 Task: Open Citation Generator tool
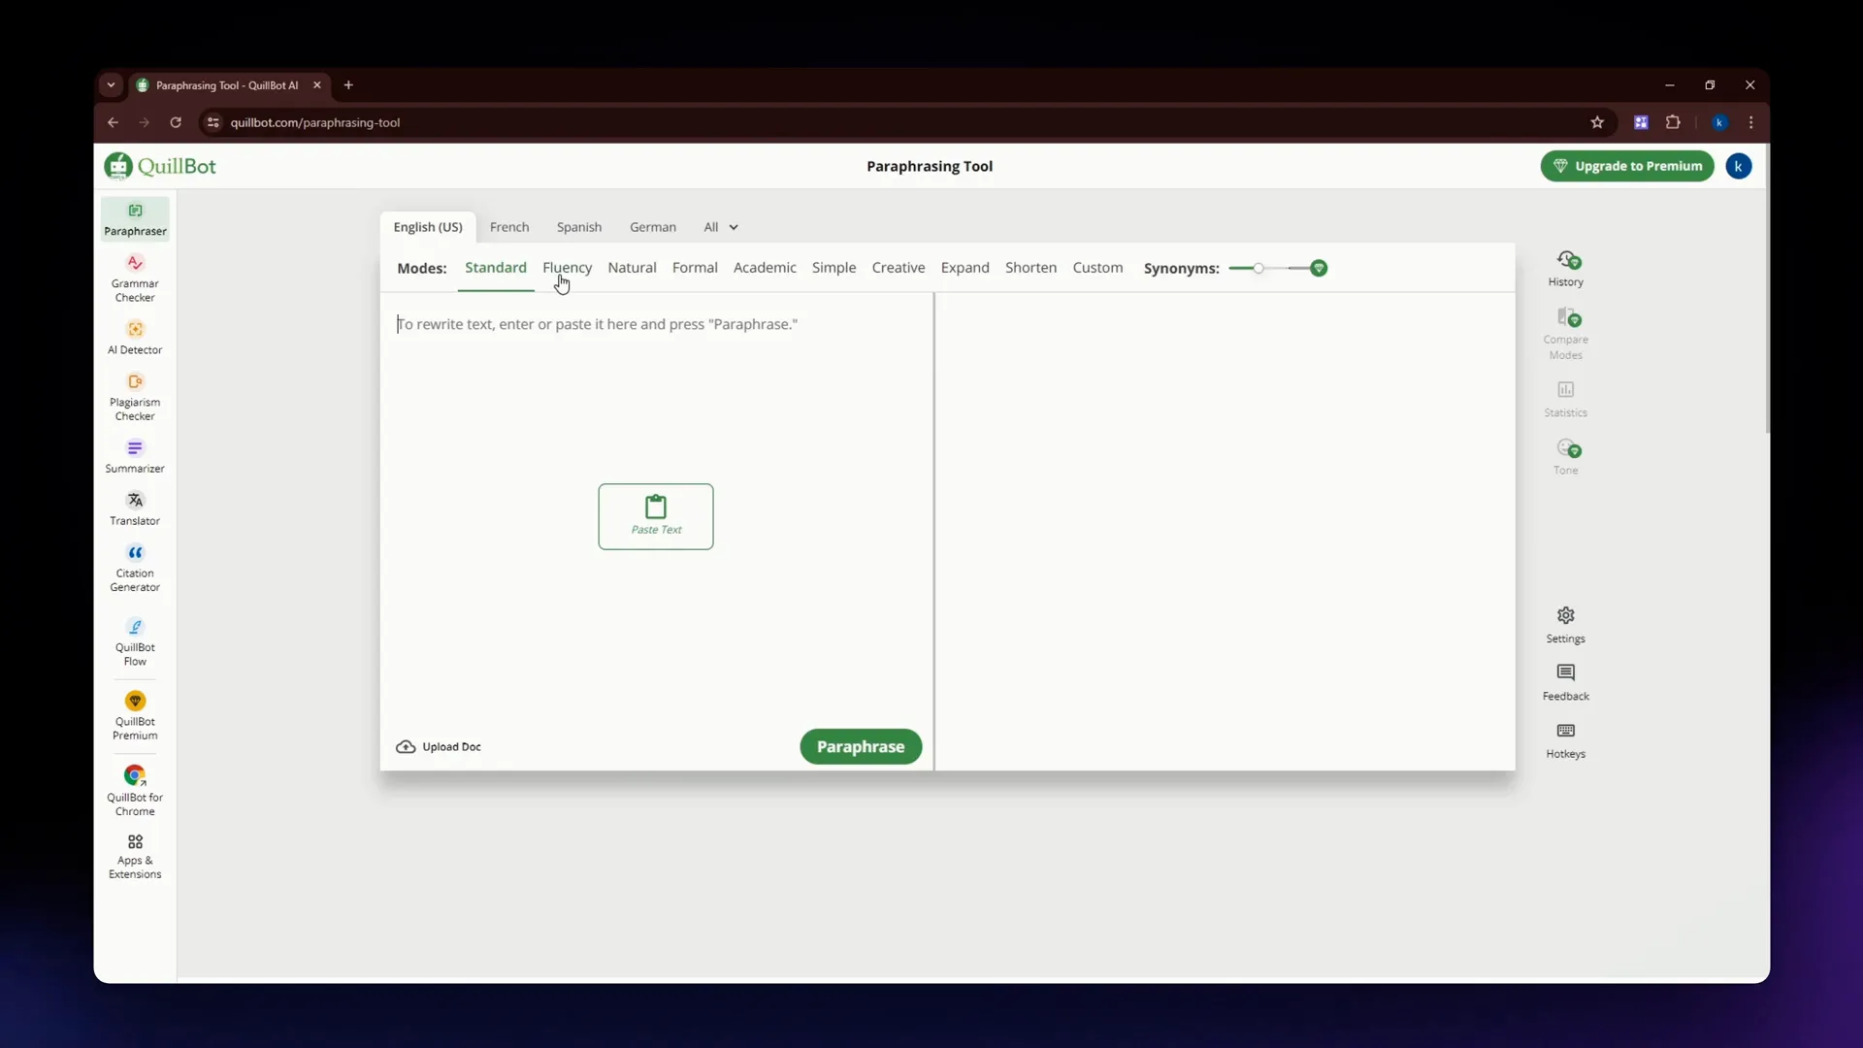tap(134, 568)
